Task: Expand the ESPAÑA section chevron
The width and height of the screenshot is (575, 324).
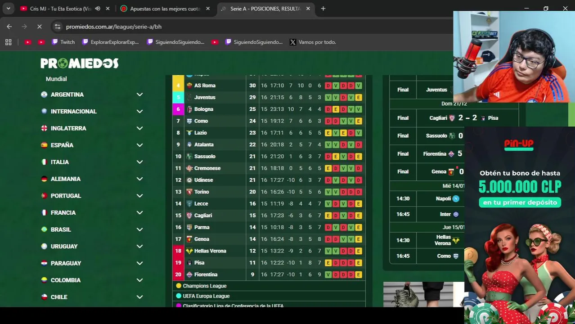Action: pyautogui.click(x=139, y=145)
